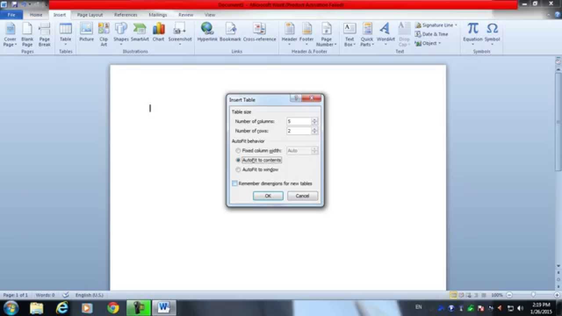Open Internet Explorer from taskbar
This screenshot has width=562, height=316.
[62, 308]
